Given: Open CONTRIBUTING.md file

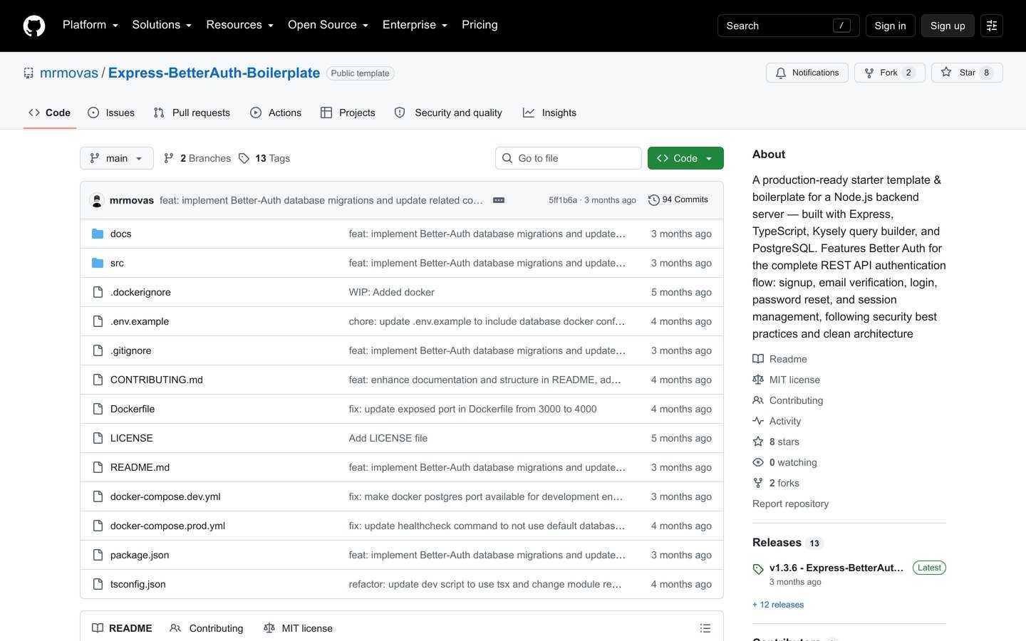Looking at the screenshot, I should (157, 380).
